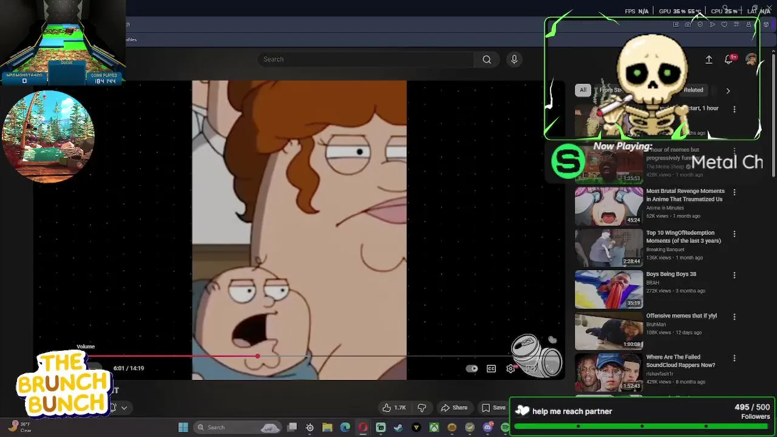Open the browser profile person icon

(748, 24)
